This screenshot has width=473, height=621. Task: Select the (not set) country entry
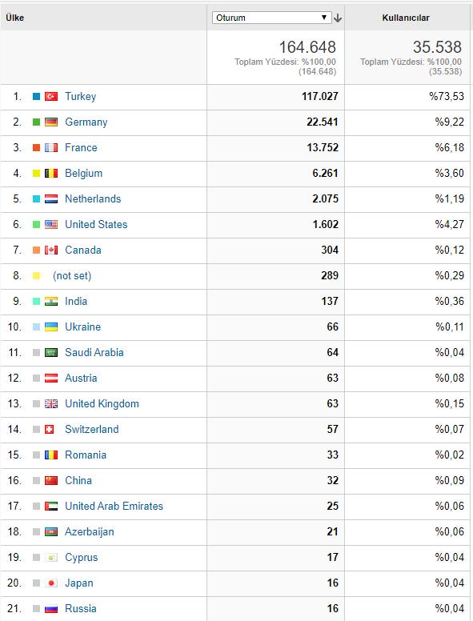[x=72, y=275]
